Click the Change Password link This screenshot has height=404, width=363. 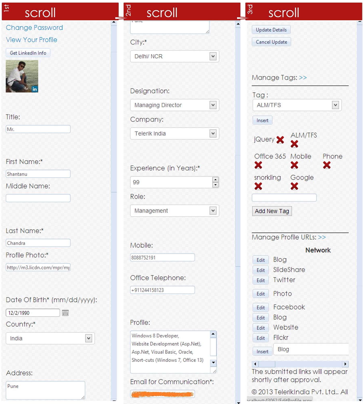[34, 28]
